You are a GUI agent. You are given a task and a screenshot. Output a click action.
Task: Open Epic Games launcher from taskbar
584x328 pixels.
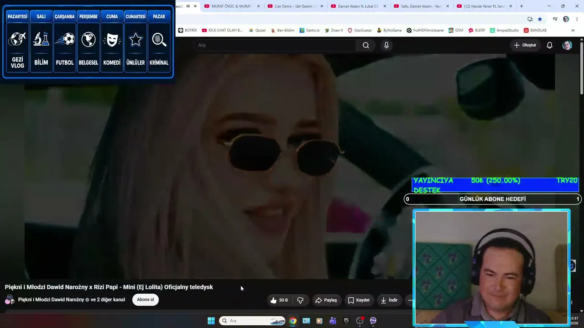click(346, 321)
